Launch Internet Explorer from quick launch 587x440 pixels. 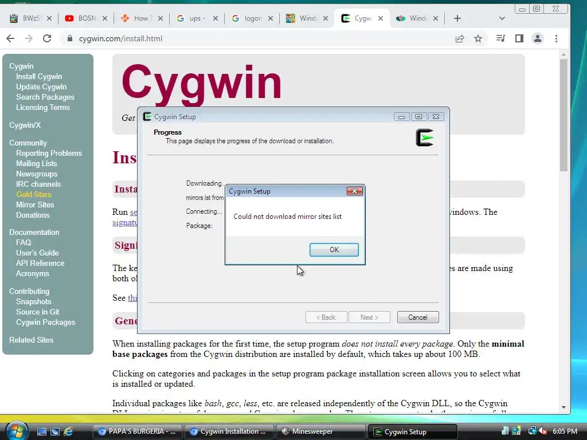[68, 431]
